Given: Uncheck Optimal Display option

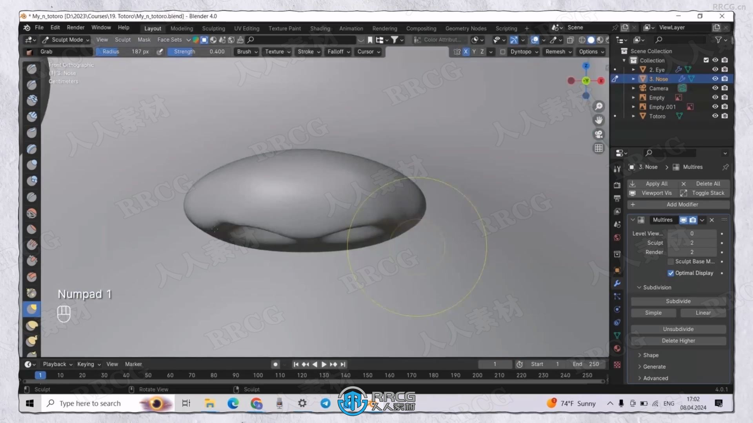Looking at the screenshot, I should (671, 273).
